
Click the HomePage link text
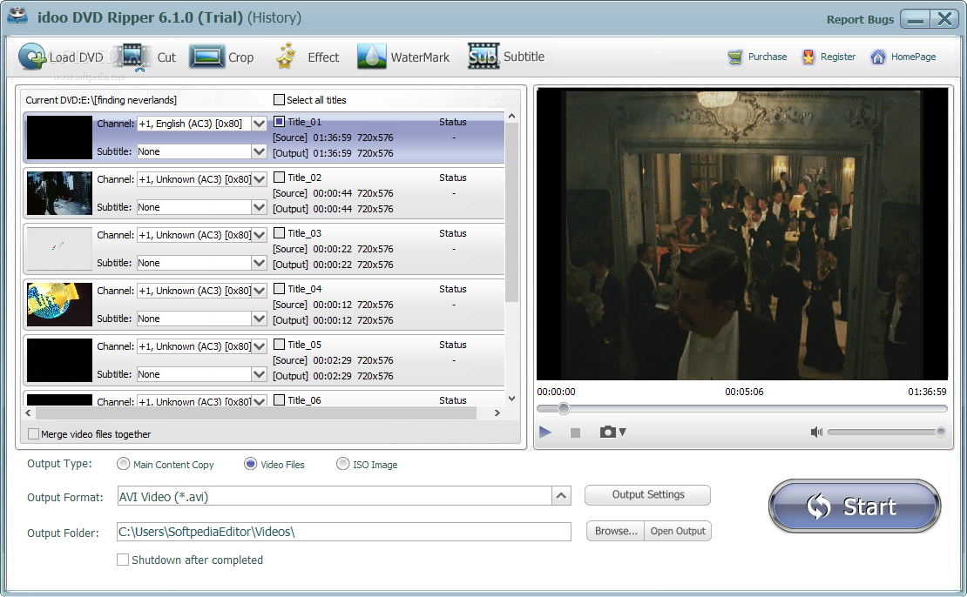[913, 57]
